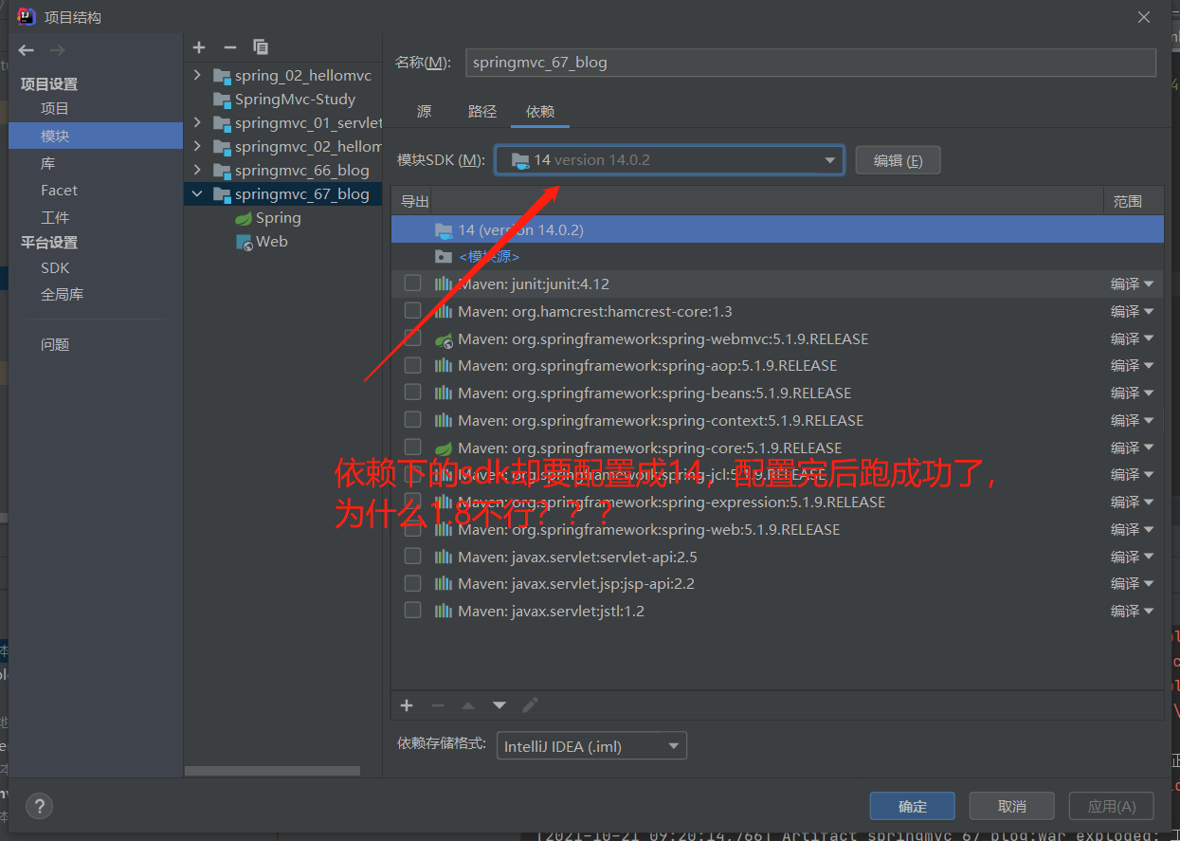The height and width of the screenshot is (841, 1180).
Task: Click Spring leaf icon of spring-webmvc dependency
Action: click(443, 338)
